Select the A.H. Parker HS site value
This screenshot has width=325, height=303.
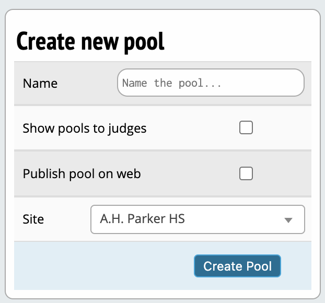[x=138, y=219]
